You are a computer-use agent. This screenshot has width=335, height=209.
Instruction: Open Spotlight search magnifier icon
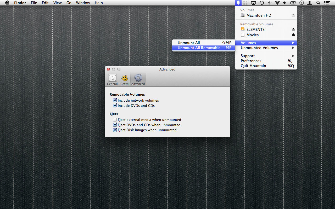pyautogui.click(x=318, y=3)
